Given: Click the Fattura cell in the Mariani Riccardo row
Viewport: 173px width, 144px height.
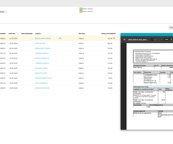Looking at the screenshot, I should point(81,88).
